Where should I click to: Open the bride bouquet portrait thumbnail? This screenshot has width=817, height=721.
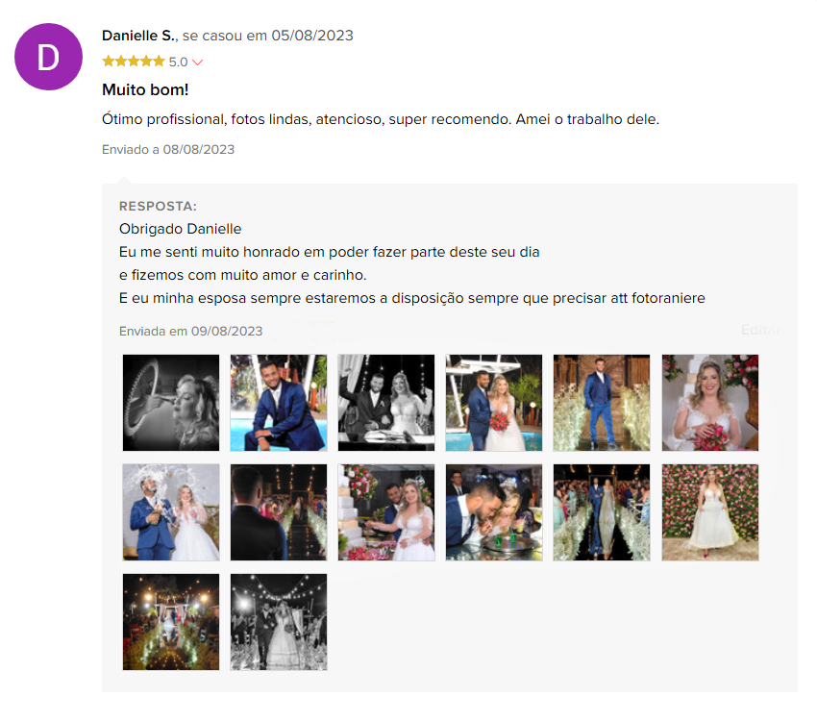click(708, 403)
